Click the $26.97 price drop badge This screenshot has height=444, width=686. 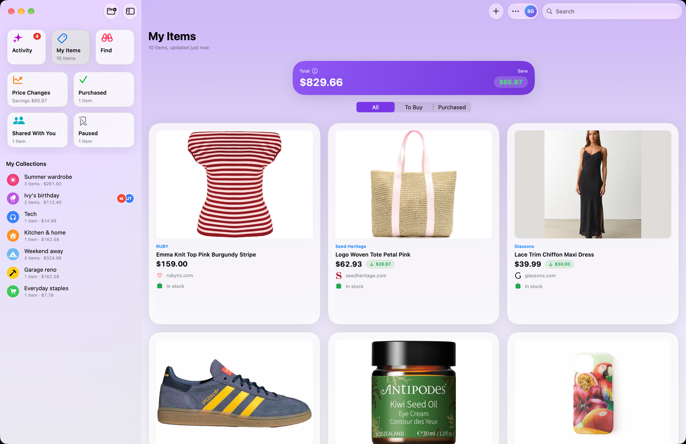pyautogui.click(x=380, y=264)
